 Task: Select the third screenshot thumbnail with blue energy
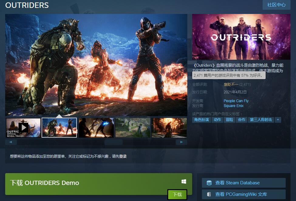click(96, 128)
